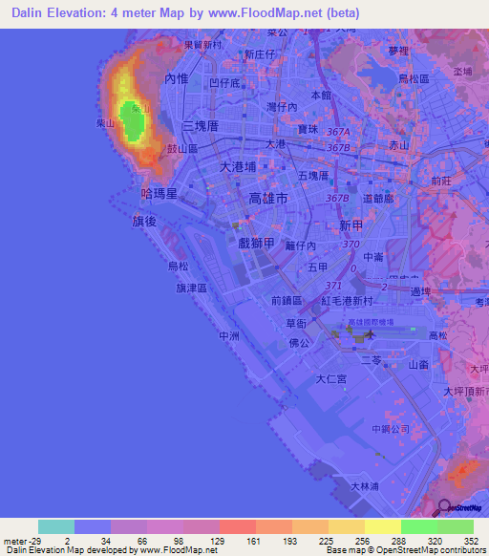Click the 寶珠 place label

[308, 129]
